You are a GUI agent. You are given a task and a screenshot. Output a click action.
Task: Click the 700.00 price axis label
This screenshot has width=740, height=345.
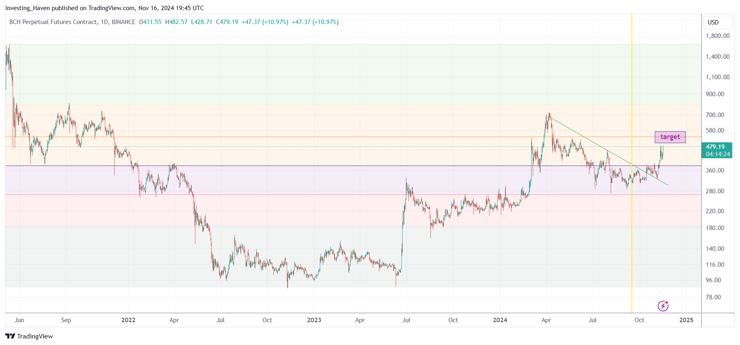(715, 115)
